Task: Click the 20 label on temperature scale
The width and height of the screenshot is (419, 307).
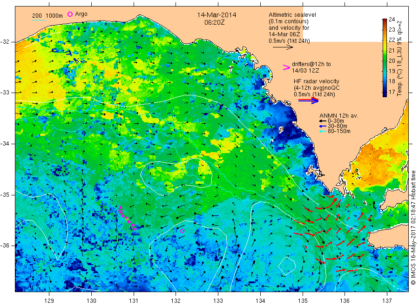Action: tap(392, 61)
